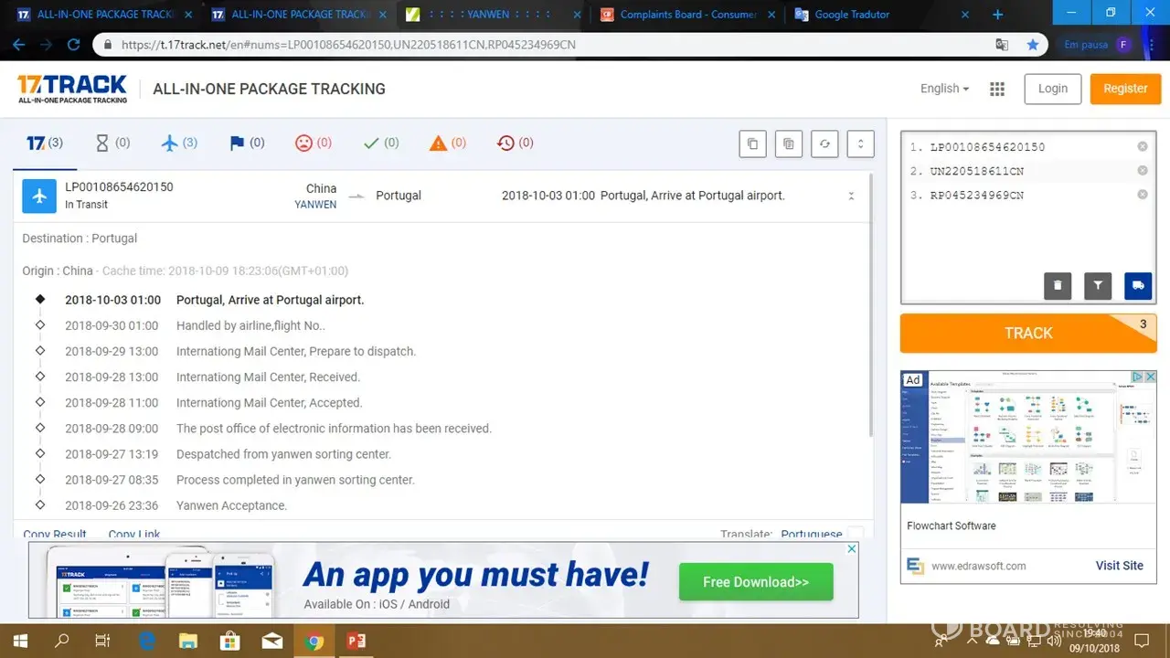Collapse the LP00108654620150 tracking details
The height and width of the screenshot is (658, 1170).
(851, 196)
